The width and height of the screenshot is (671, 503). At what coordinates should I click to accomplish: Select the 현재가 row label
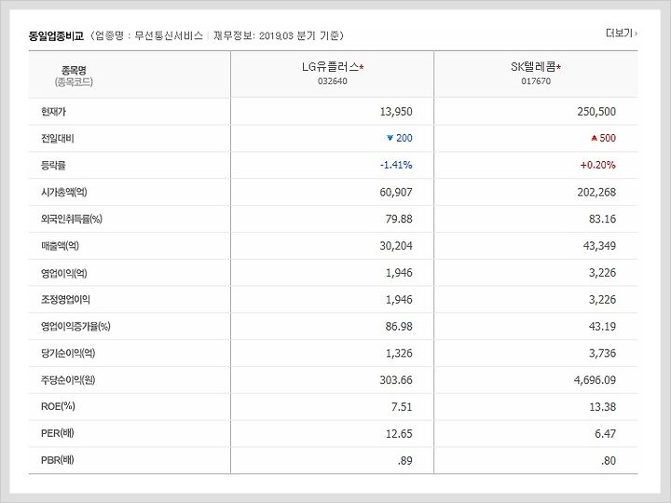53,112
